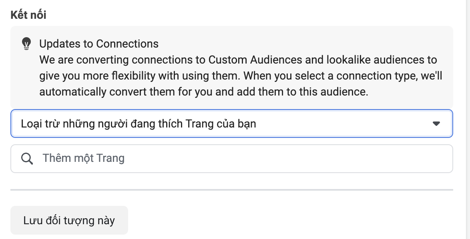Click the "Kết nối" section heading
Viewport: 470px width, 239px height.
(x=28, y=15)
